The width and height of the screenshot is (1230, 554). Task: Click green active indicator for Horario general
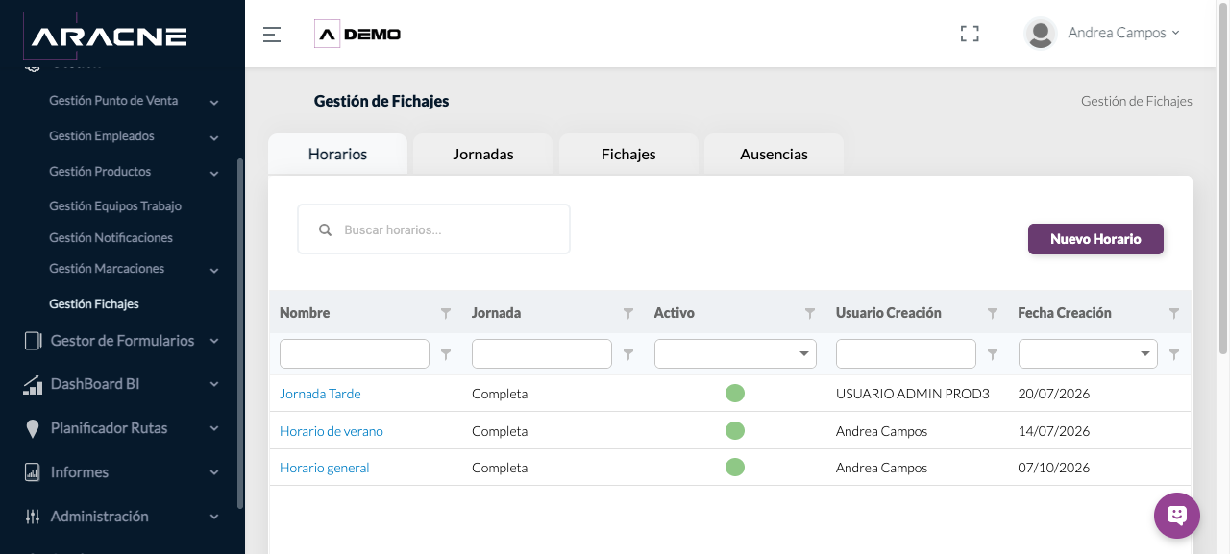[735, 467]
